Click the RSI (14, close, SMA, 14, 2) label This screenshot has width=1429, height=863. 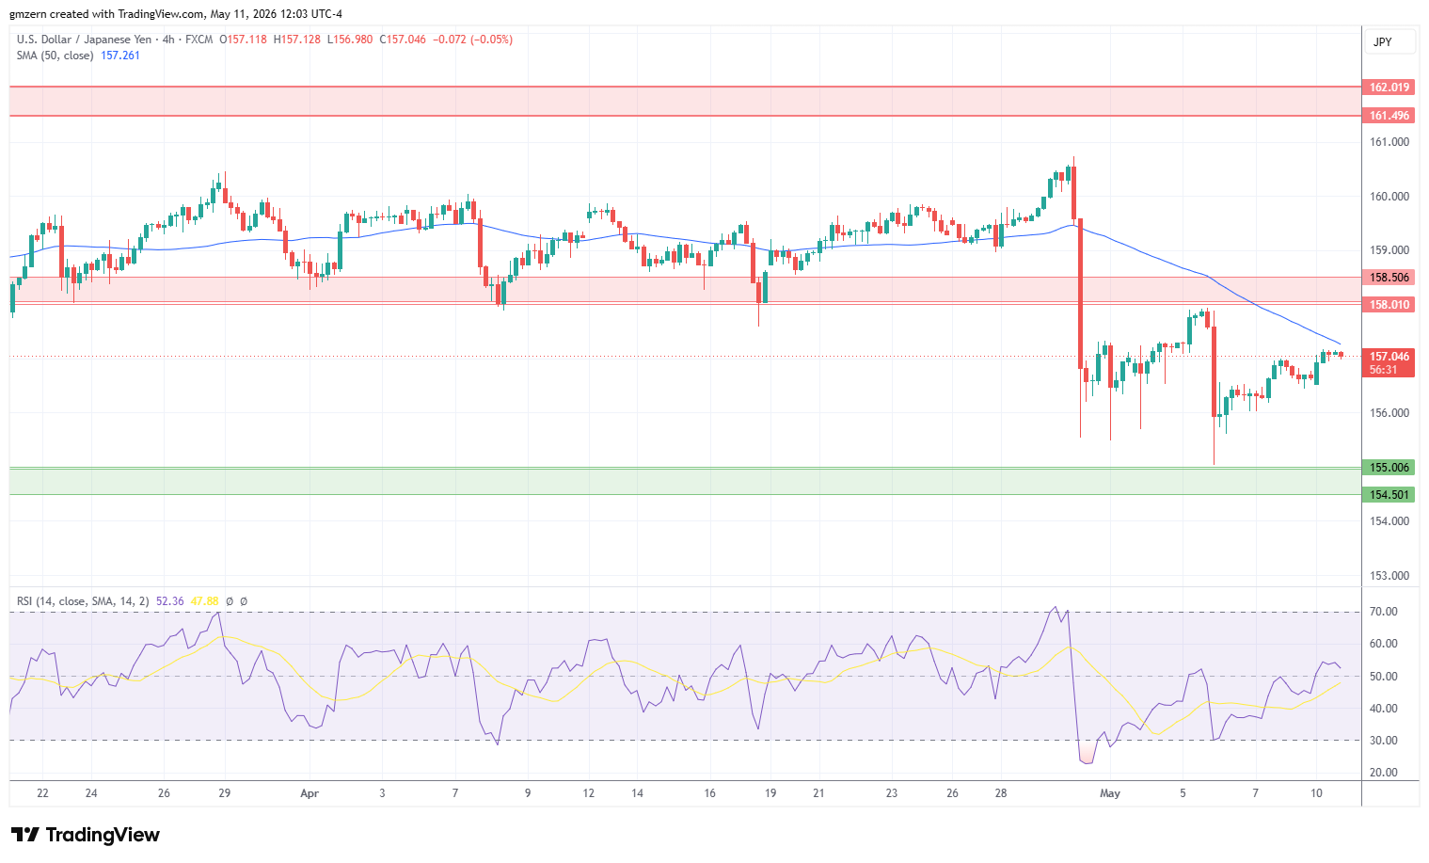pos(83,600)
